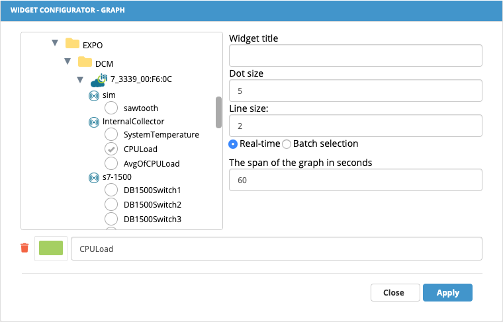The image size is (503, 322).
Task: Uncheck the CPULoad checkmark circle
Action: tap(111, 149)
